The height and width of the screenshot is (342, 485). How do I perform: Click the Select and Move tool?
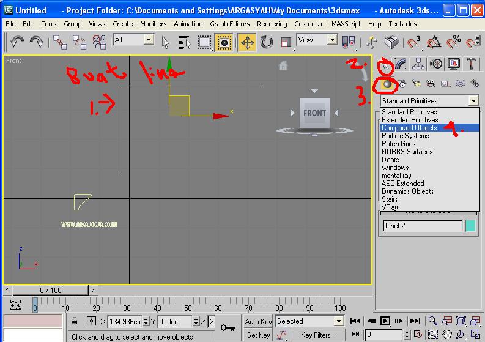pyautogui.click(x=247, y=42)
